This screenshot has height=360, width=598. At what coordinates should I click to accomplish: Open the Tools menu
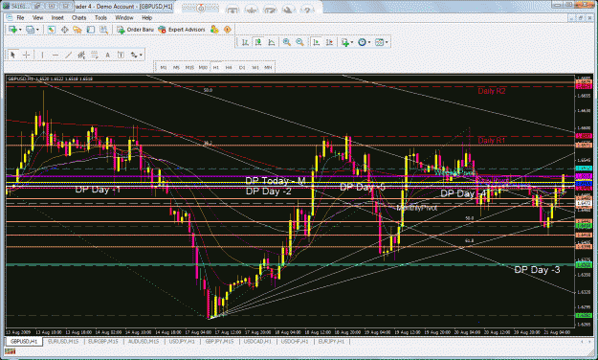click(x=100, y=17)
